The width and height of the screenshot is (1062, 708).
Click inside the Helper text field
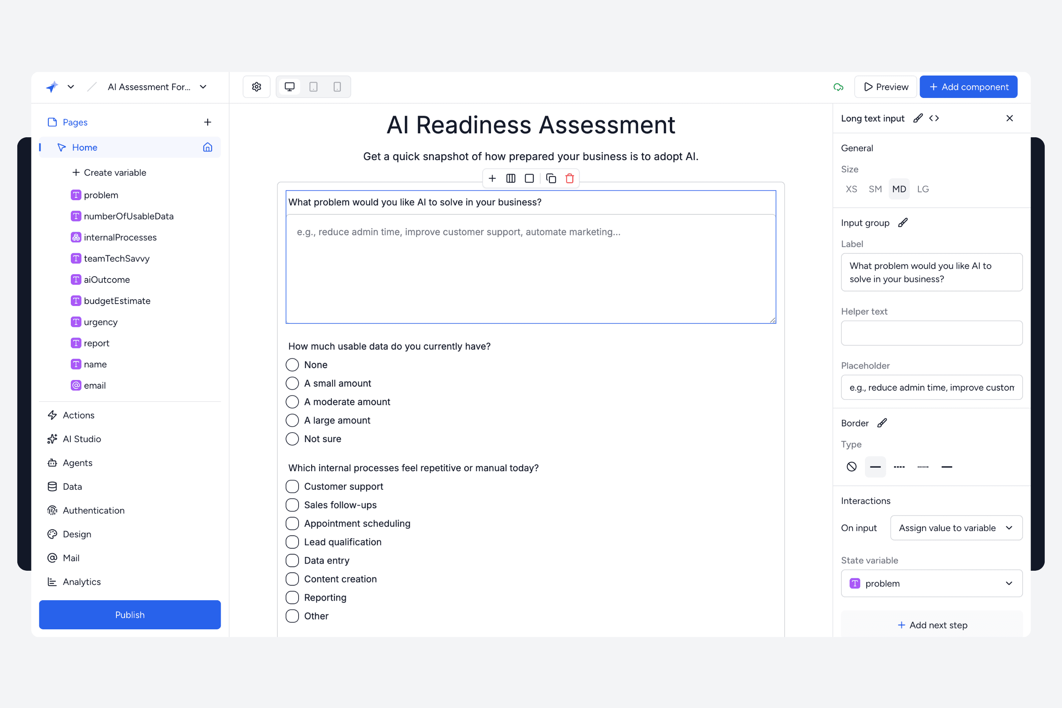click(931, 333)
